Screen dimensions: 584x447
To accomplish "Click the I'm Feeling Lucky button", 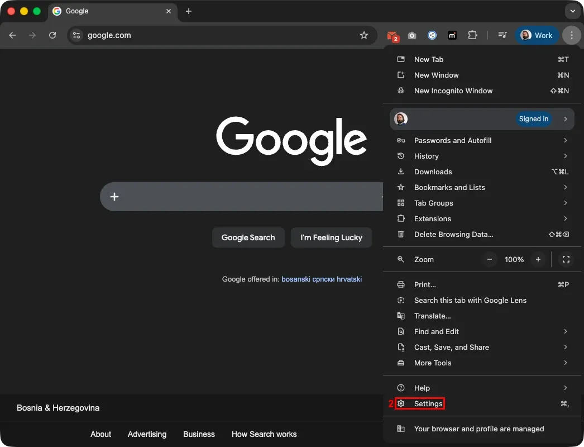I will pyautogui.click(x=331, y=237).
